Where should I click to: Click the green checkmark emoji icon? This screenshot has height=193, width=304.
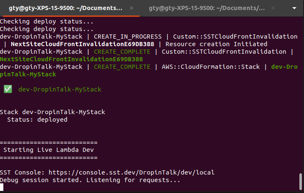coord(8,89)
